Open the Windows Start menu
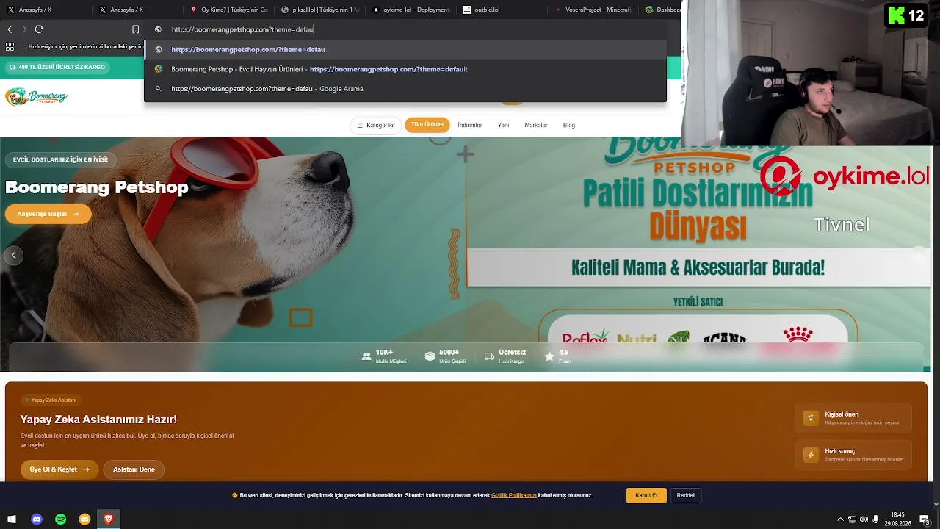The width and height of the screenshot is (940, 529). pos(12,519)
